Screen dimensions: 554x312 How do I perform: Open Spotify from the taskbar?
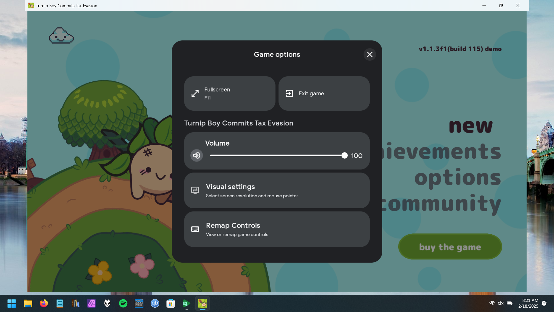[123, 303]
